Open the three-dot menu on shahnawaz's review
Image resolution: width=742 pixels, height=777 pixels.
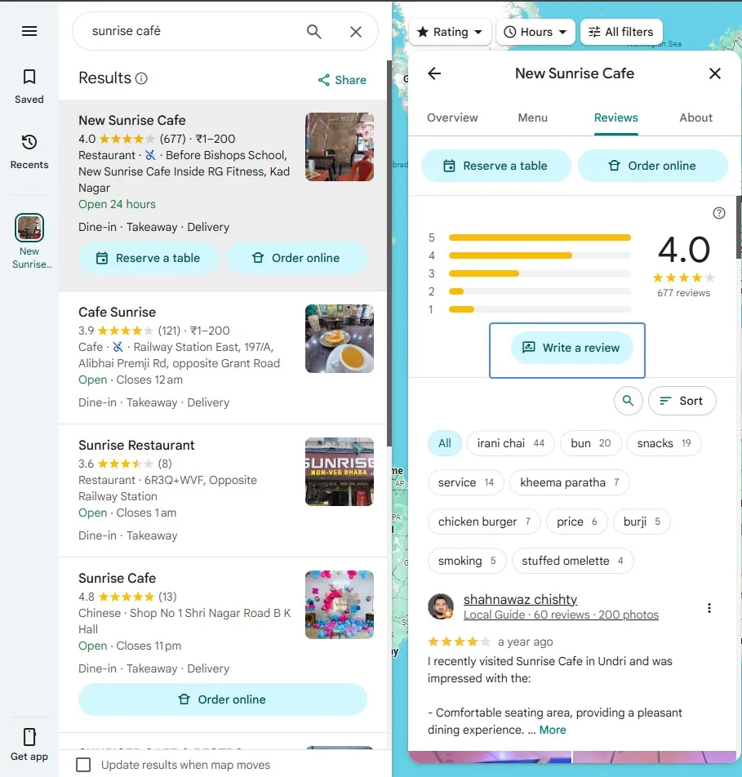pyautogui.click(x=709, y=607)
